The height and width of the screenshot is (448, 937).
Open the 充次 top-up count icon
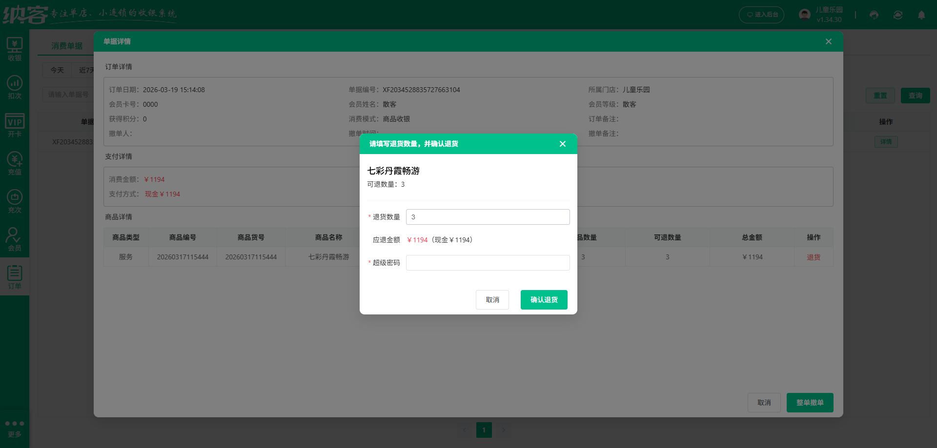pyautogui.click(x=15, y=201)
